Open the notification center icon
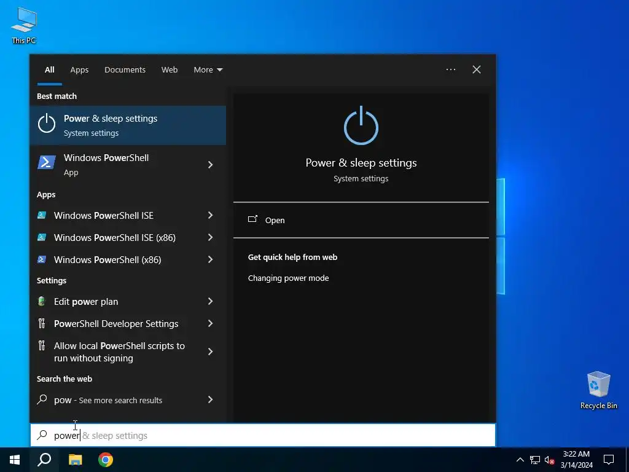 pyautogui.click(x=609, y=460)
